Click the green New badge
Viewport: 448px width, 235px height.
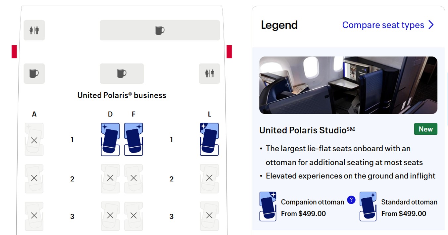pyautogui.click(x=425, y=129)
